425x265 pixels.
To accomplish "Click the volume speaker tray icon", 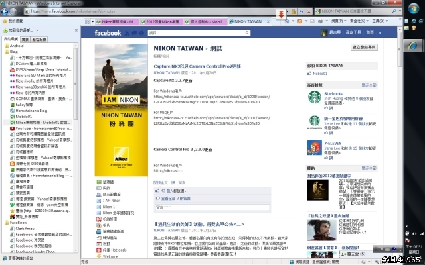I will [414, 233].
